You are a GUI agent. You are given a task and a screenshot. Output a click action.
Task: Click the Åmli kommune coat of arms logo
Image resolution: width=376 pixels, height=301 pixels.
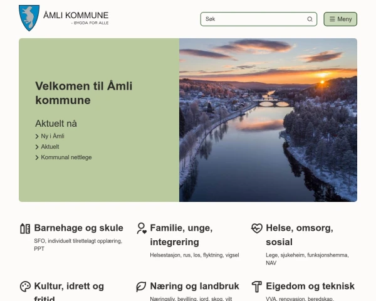[x=29, y=18]
